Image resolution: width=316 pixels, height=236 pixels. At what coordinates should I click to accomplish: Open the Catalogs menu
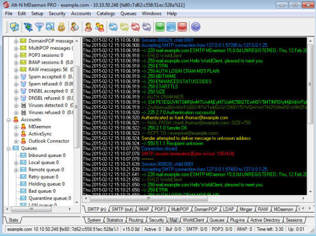pyautogui.click(x=105, y=13)
